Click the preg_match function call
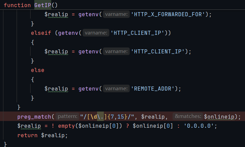Screen dimensions: 245x147 (34, 117)
